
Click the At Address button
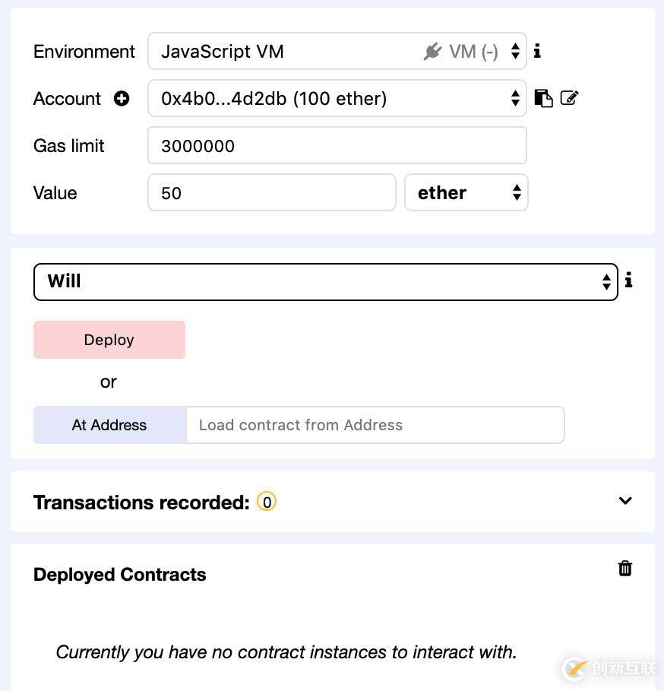pyautogui.click(x=109, y=425)
